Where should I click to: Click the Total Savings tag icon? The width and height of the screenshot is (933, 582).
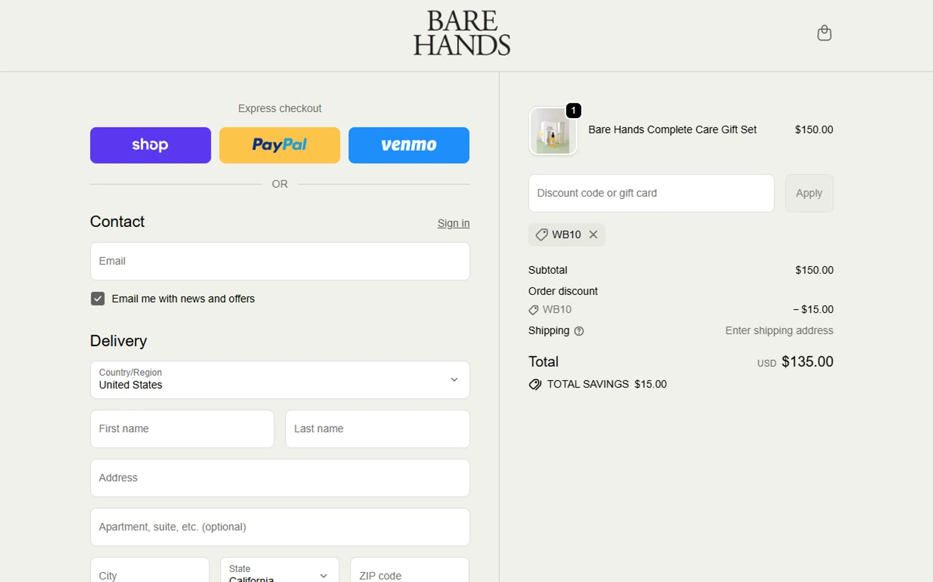535,385
